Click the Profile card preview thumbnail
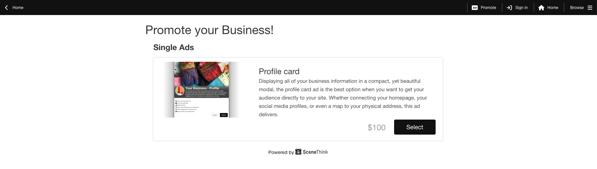This screenshot has height=169, width=597. click(x=201, y=90)
